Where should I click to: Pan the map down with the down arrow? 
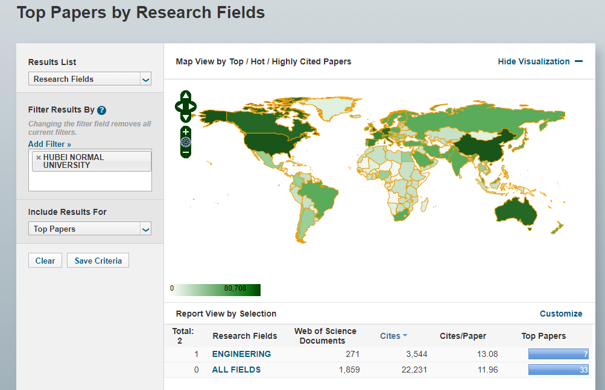186,117
